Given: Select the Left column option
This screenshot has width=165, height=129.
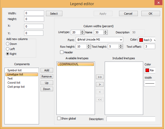Looking at the screenshot, I should coord(8,49).
